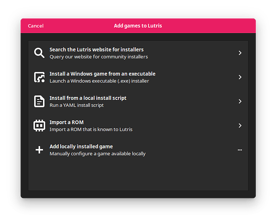Open chevron for Install a Windows game

pos(240,77)
